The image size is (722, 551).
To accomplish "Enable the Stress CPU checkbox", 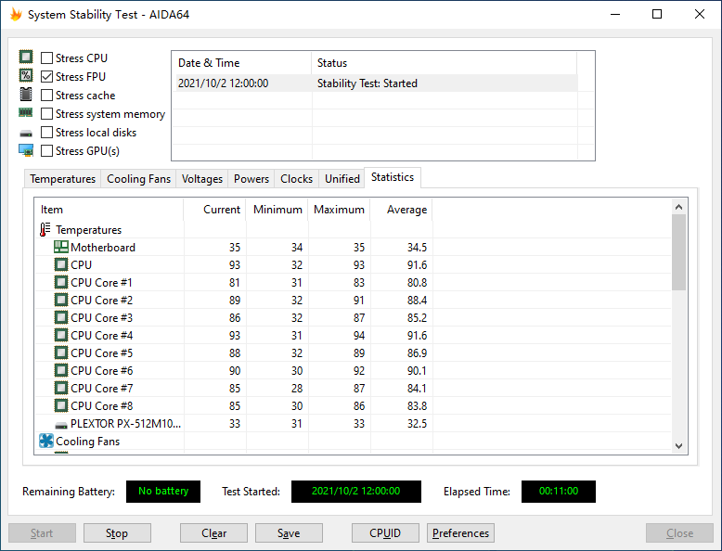I will pyautogui.click(x=46, y=58).
